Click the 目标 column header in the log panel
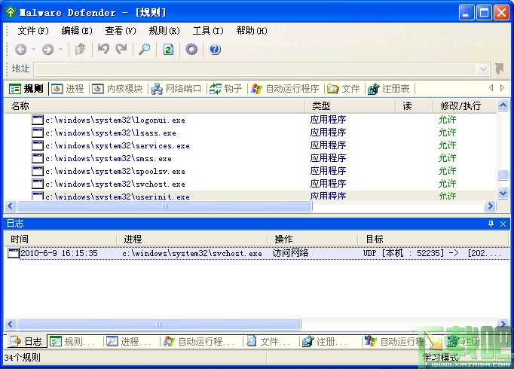Viewport: 514px width, 369px height. pos(433,239)
